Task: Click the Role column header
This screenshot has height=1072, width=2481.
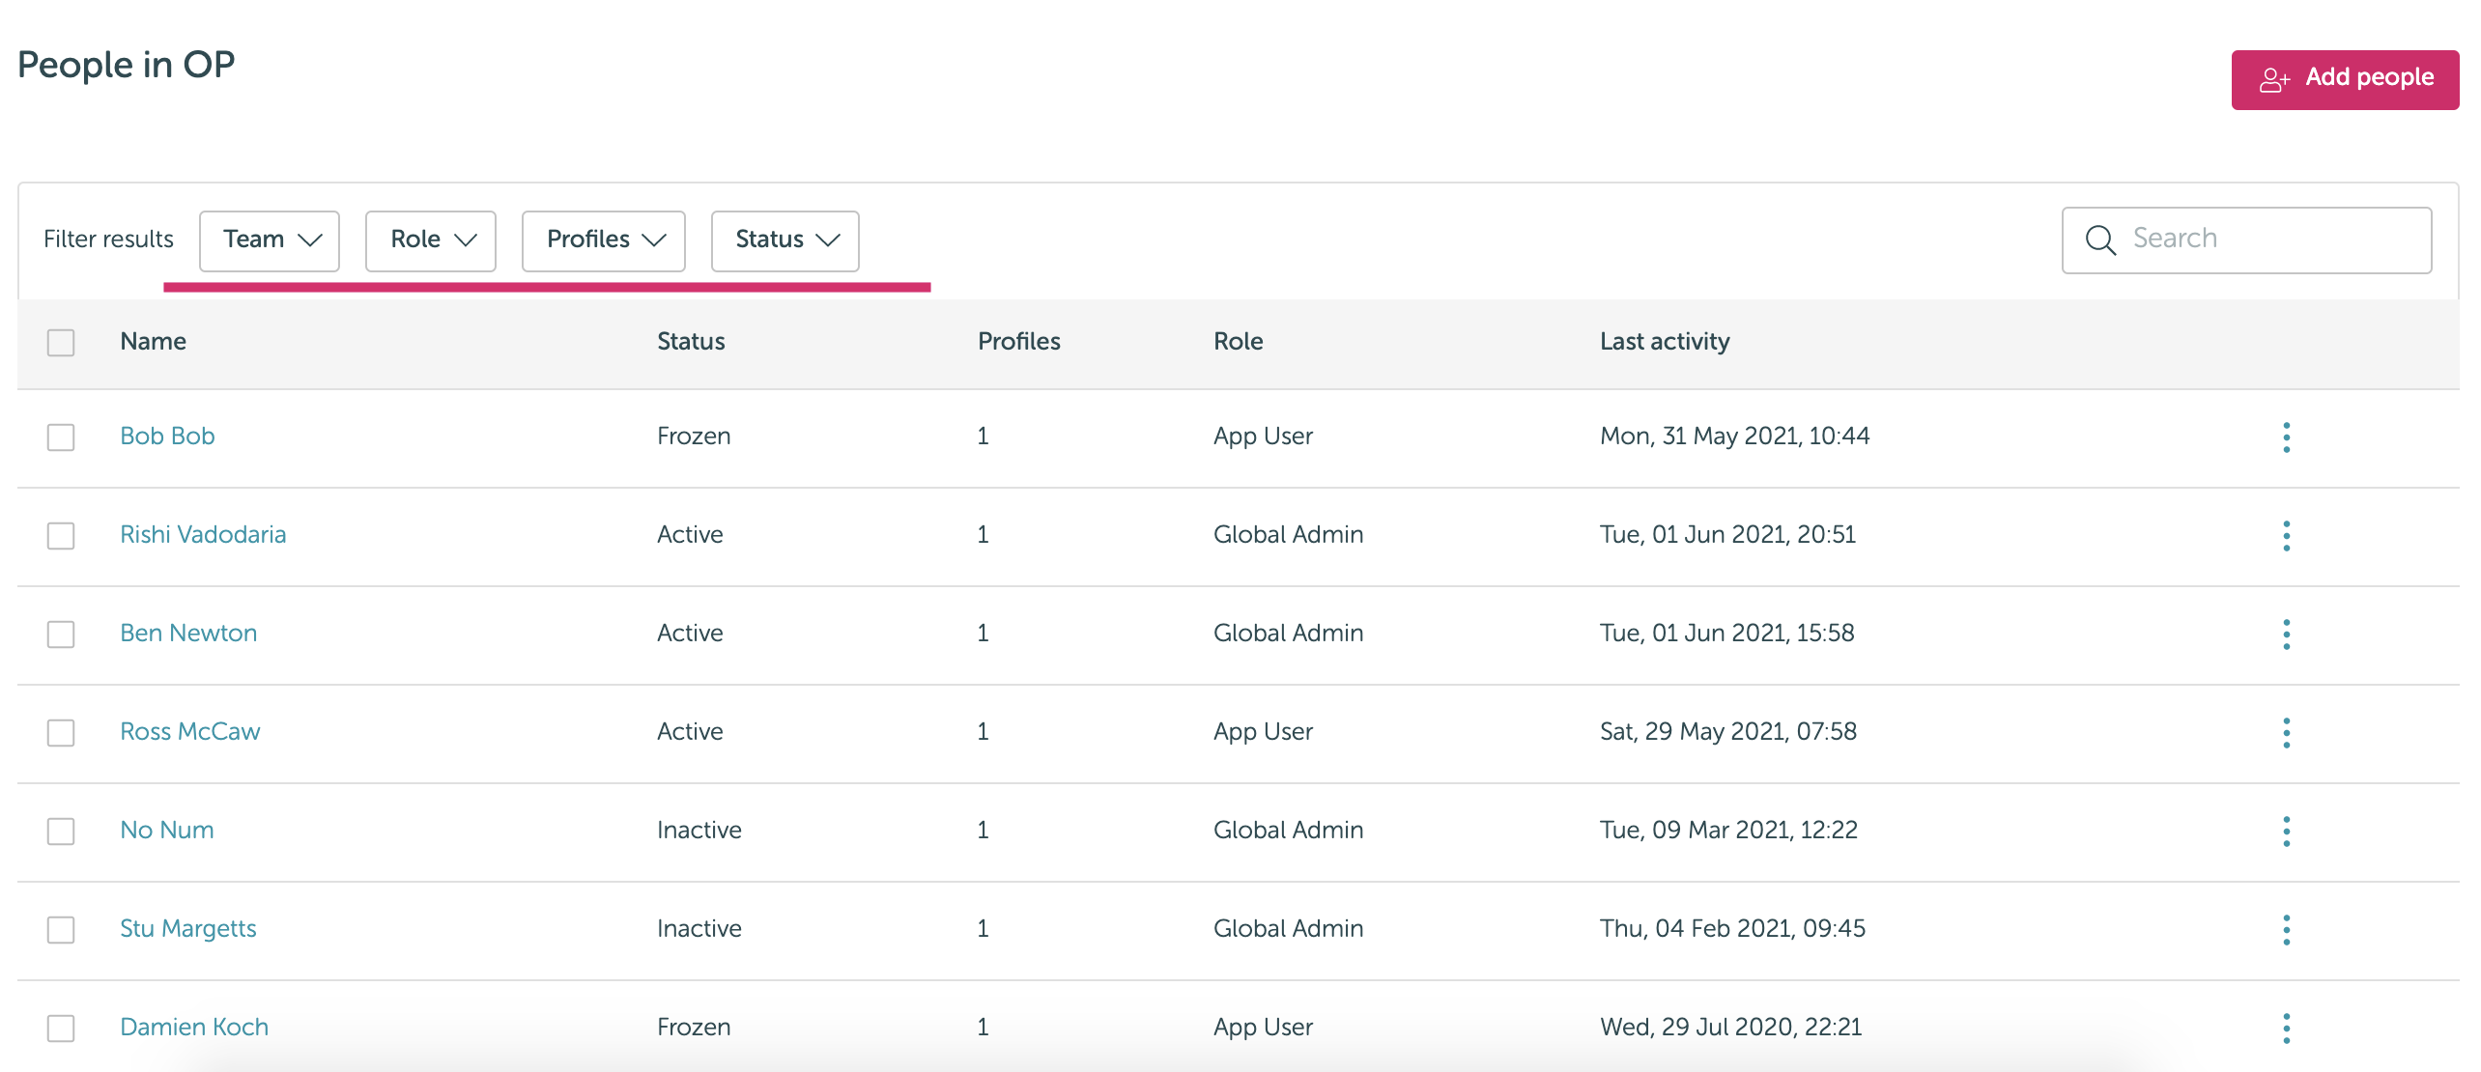Action: click(x=1239, y=342)
